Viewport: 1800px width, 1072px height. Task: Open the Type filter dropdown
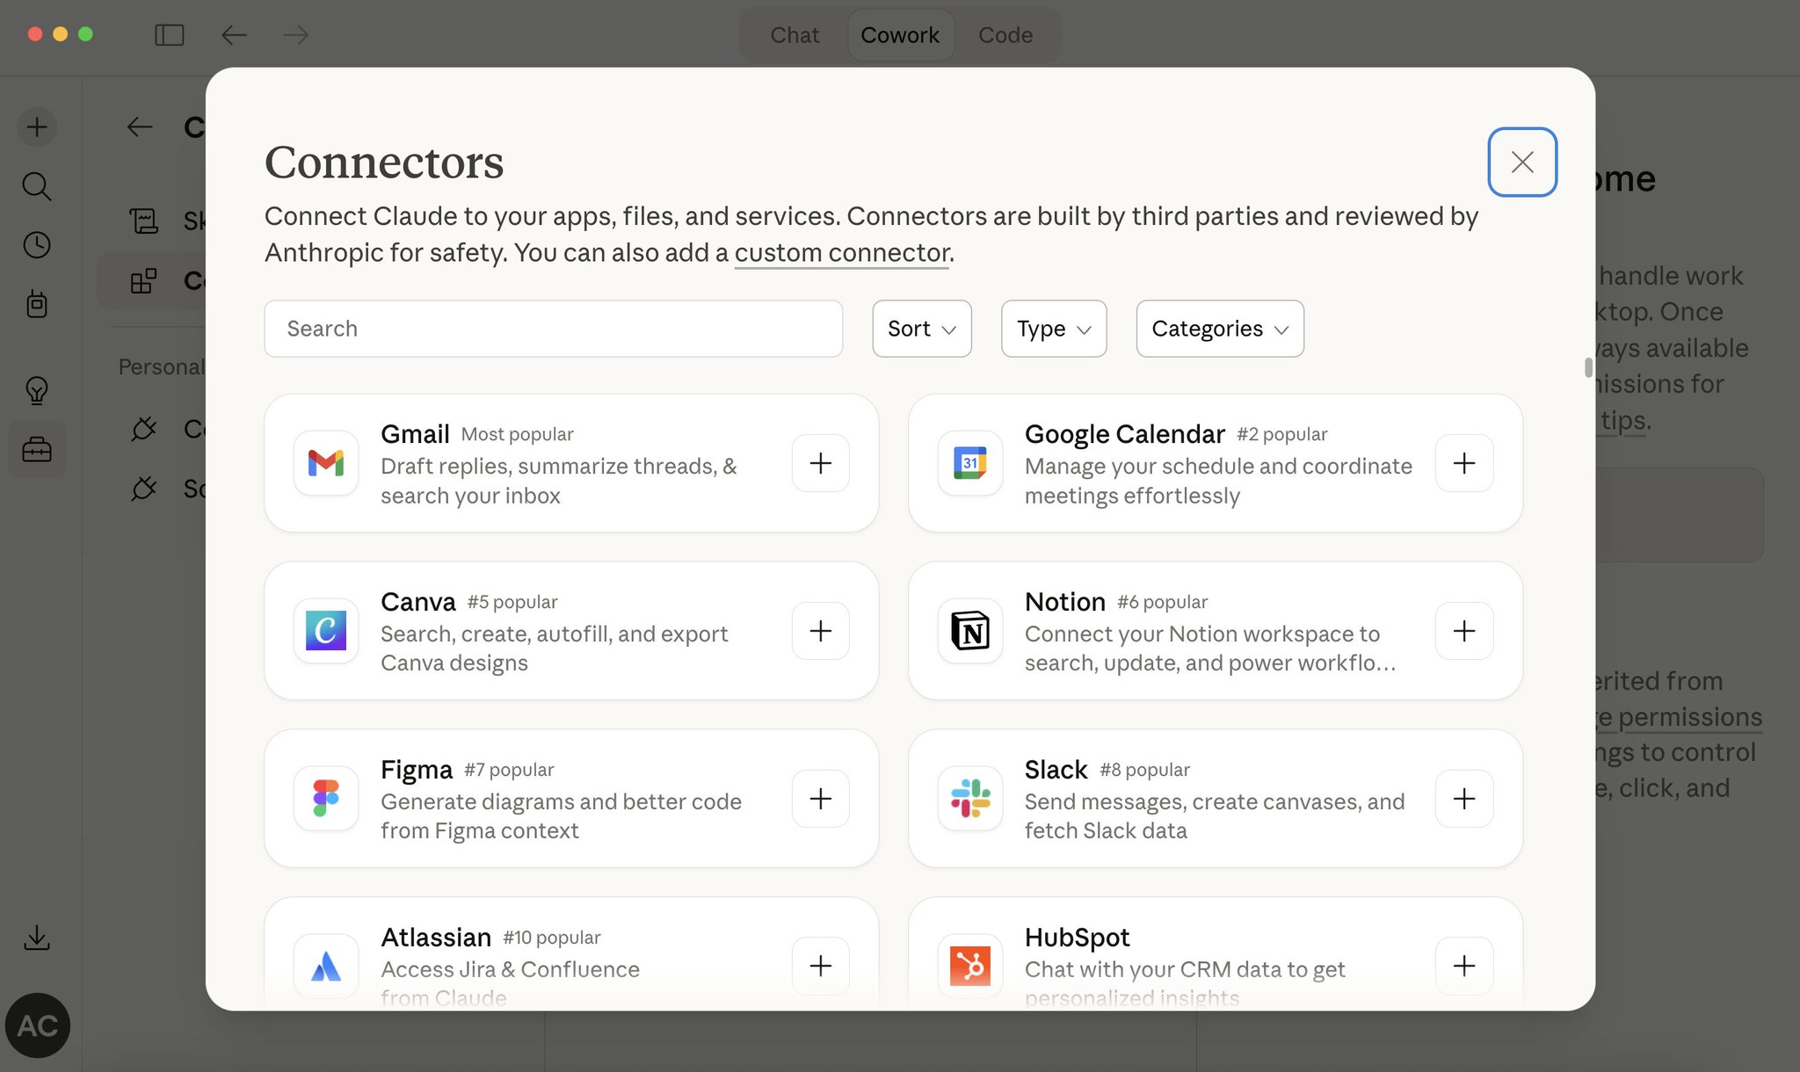[1054, 329]
